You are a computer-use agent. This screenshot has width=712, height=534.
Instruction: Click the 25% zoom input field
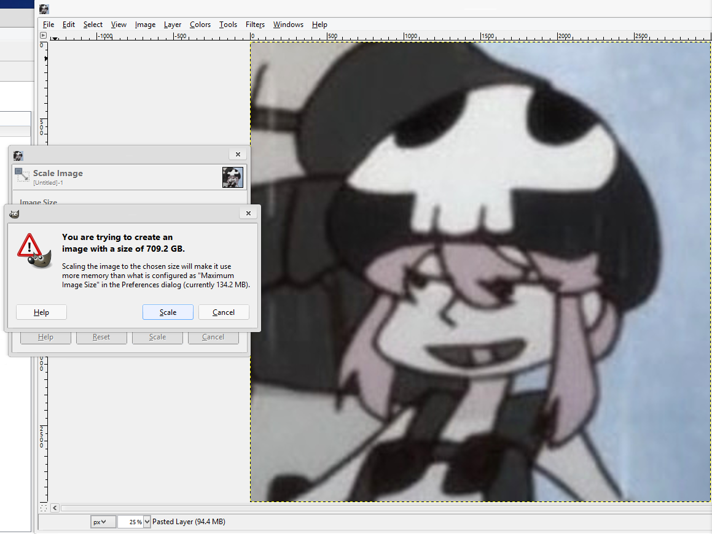pyautogui.click(x=130, y=522)
